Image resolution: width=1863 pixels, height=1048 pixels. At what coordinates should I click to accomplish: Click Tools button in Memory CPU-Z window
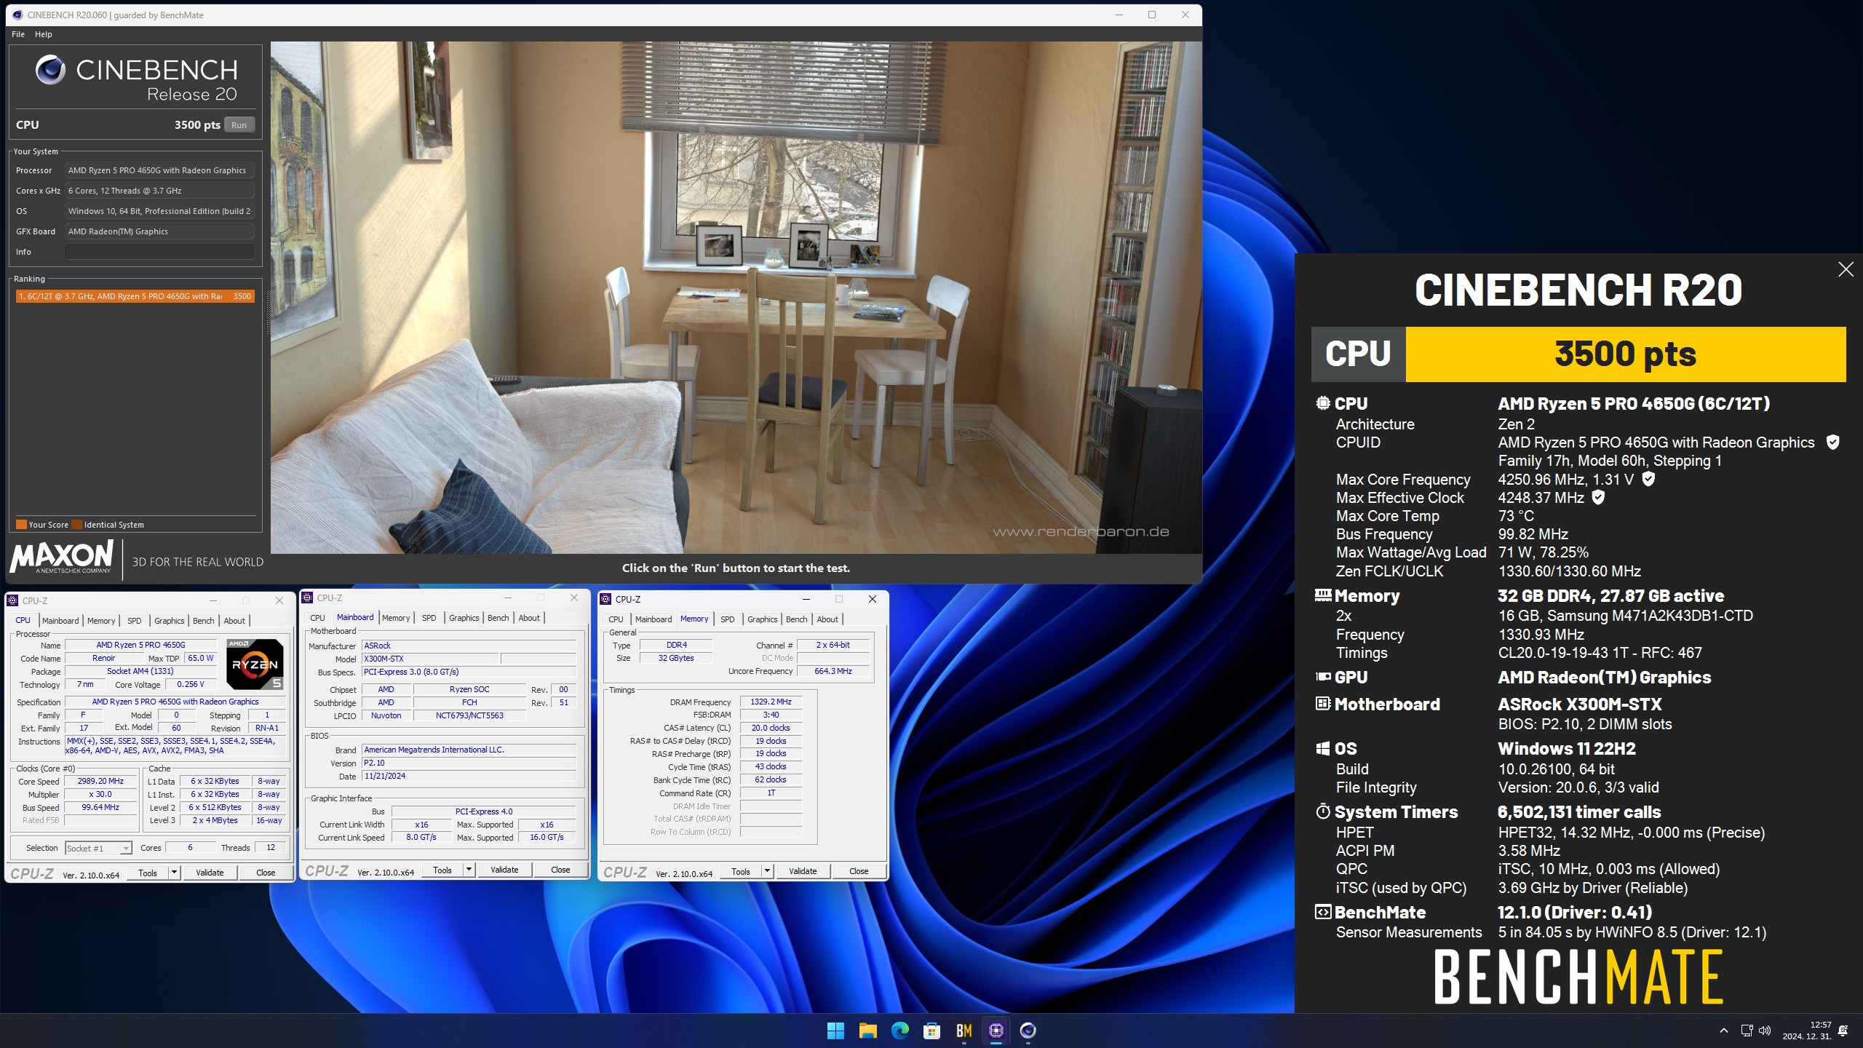point(741,871)
